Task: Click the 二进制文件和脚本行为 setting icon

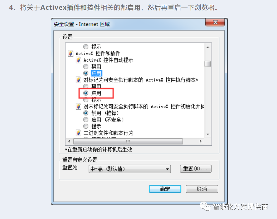Action: [x=78, y=133]
